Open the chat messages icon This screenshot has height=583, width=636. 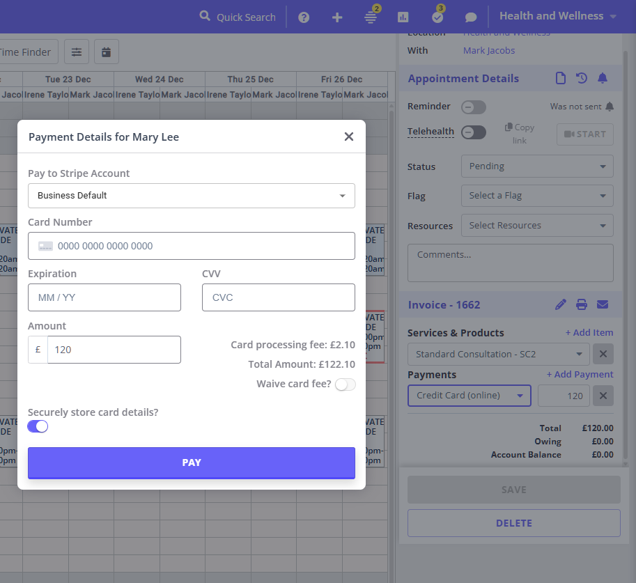click(x=471, y=17)
